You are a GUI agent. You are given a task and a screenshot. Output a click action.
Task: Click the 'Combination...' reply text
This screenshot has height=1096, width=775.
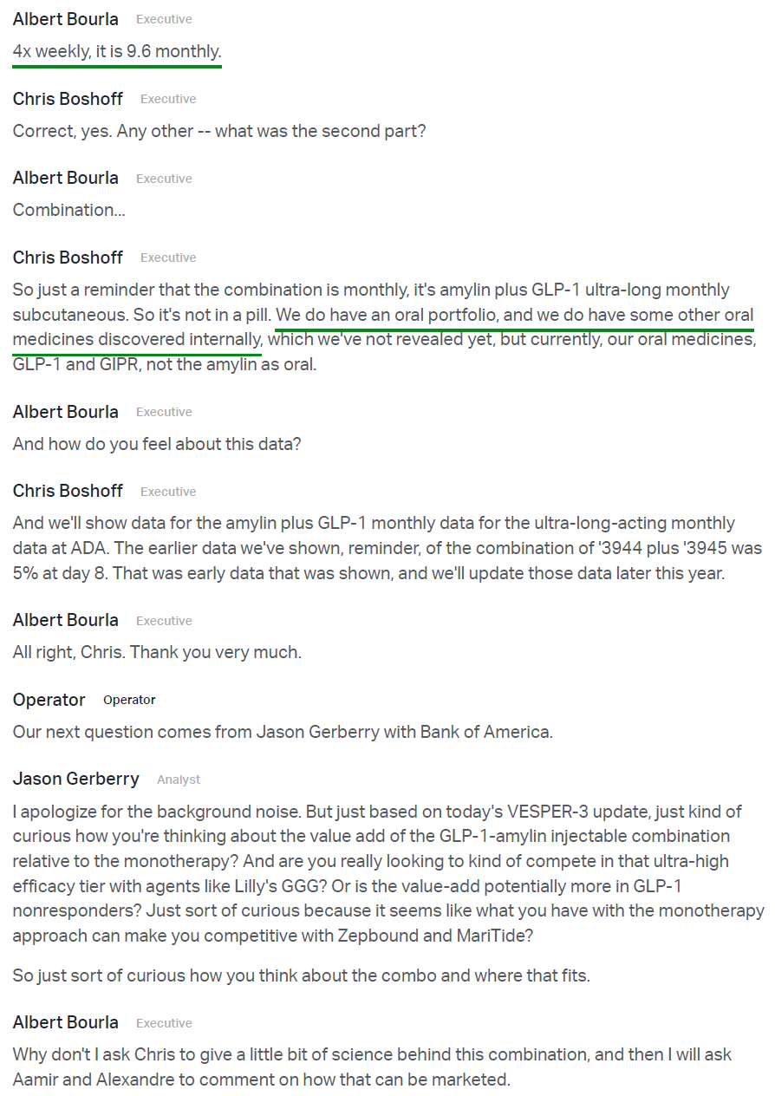(x=68, y=210)
